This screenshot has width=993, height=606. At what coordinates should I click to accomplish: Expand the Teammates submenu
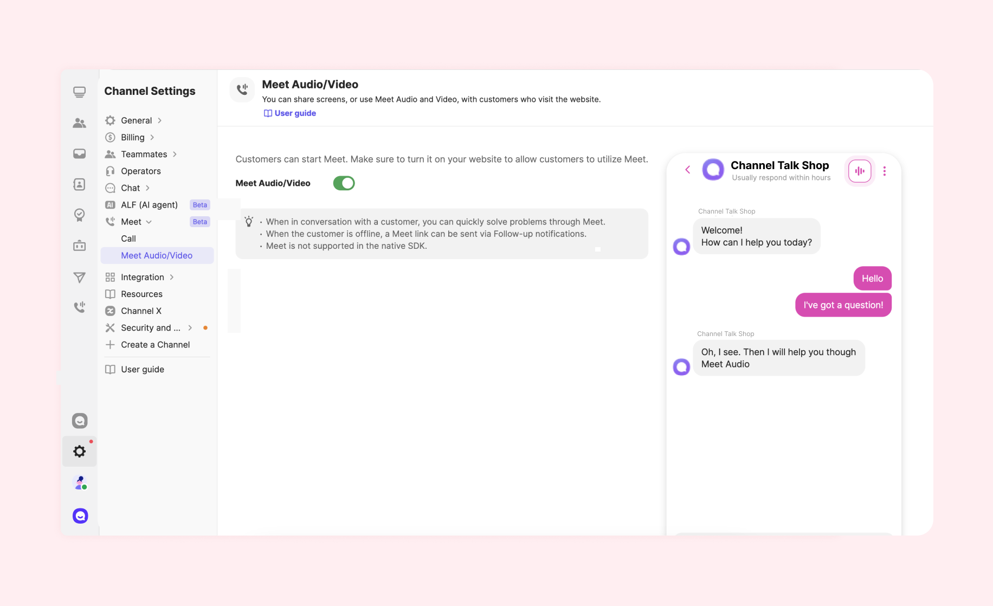coord(175,154)
